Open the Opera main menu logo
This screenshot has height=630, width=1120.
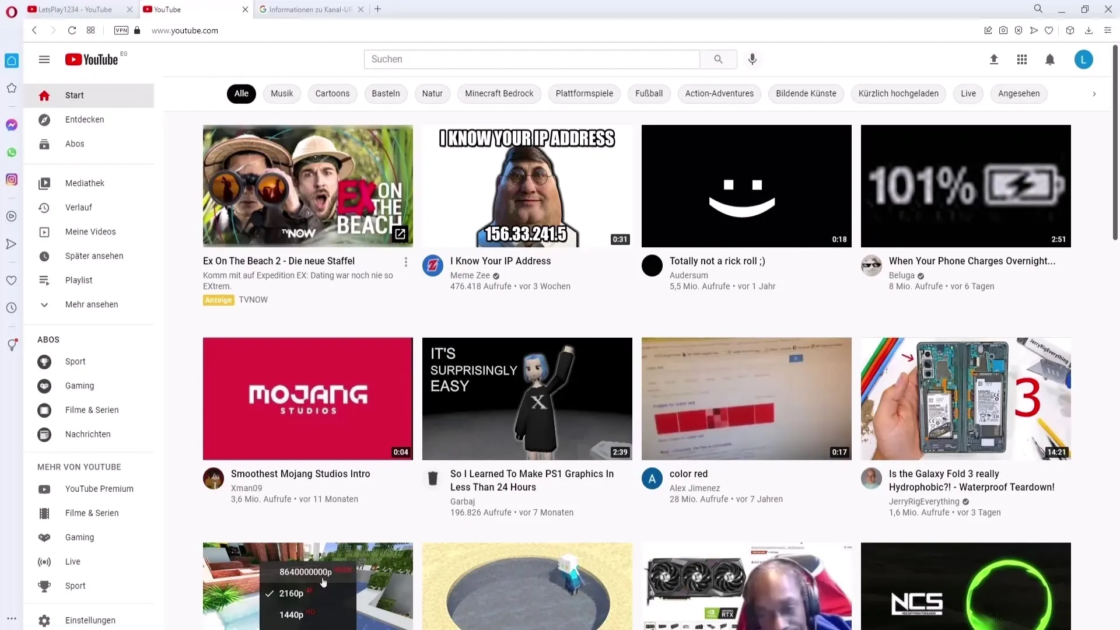click(x=12, y=12)
